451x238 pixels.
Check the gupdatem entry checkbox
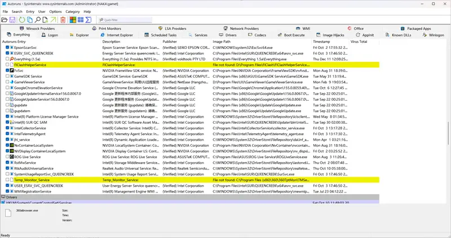(7, 110)
